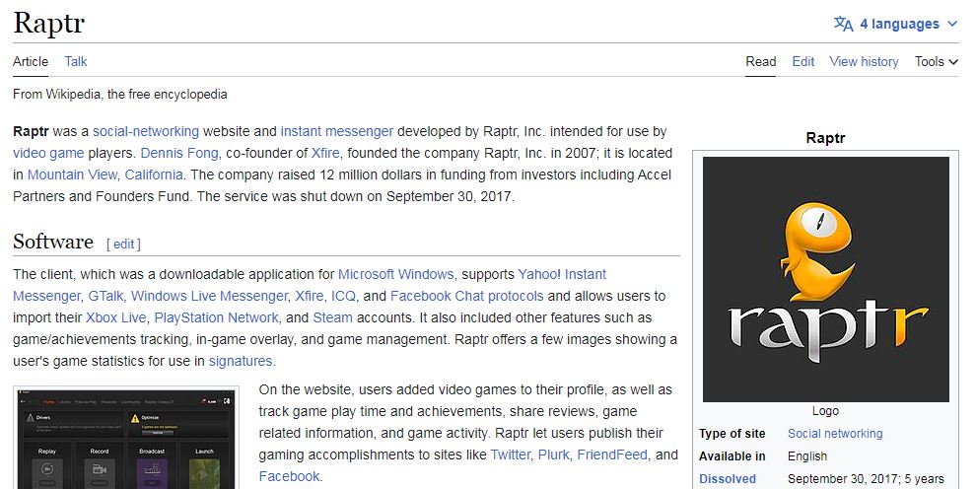Select the Read tab

760,61
